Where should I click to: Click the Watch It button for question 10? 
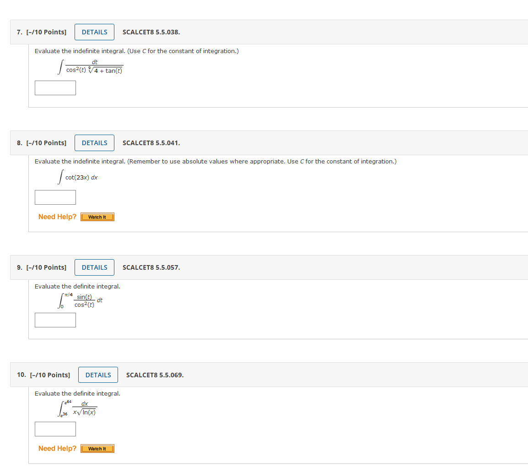97,448
